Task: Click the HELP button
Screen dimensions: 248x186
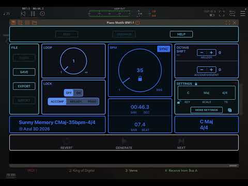Action: pyautogui.click(x=181, y=34)
